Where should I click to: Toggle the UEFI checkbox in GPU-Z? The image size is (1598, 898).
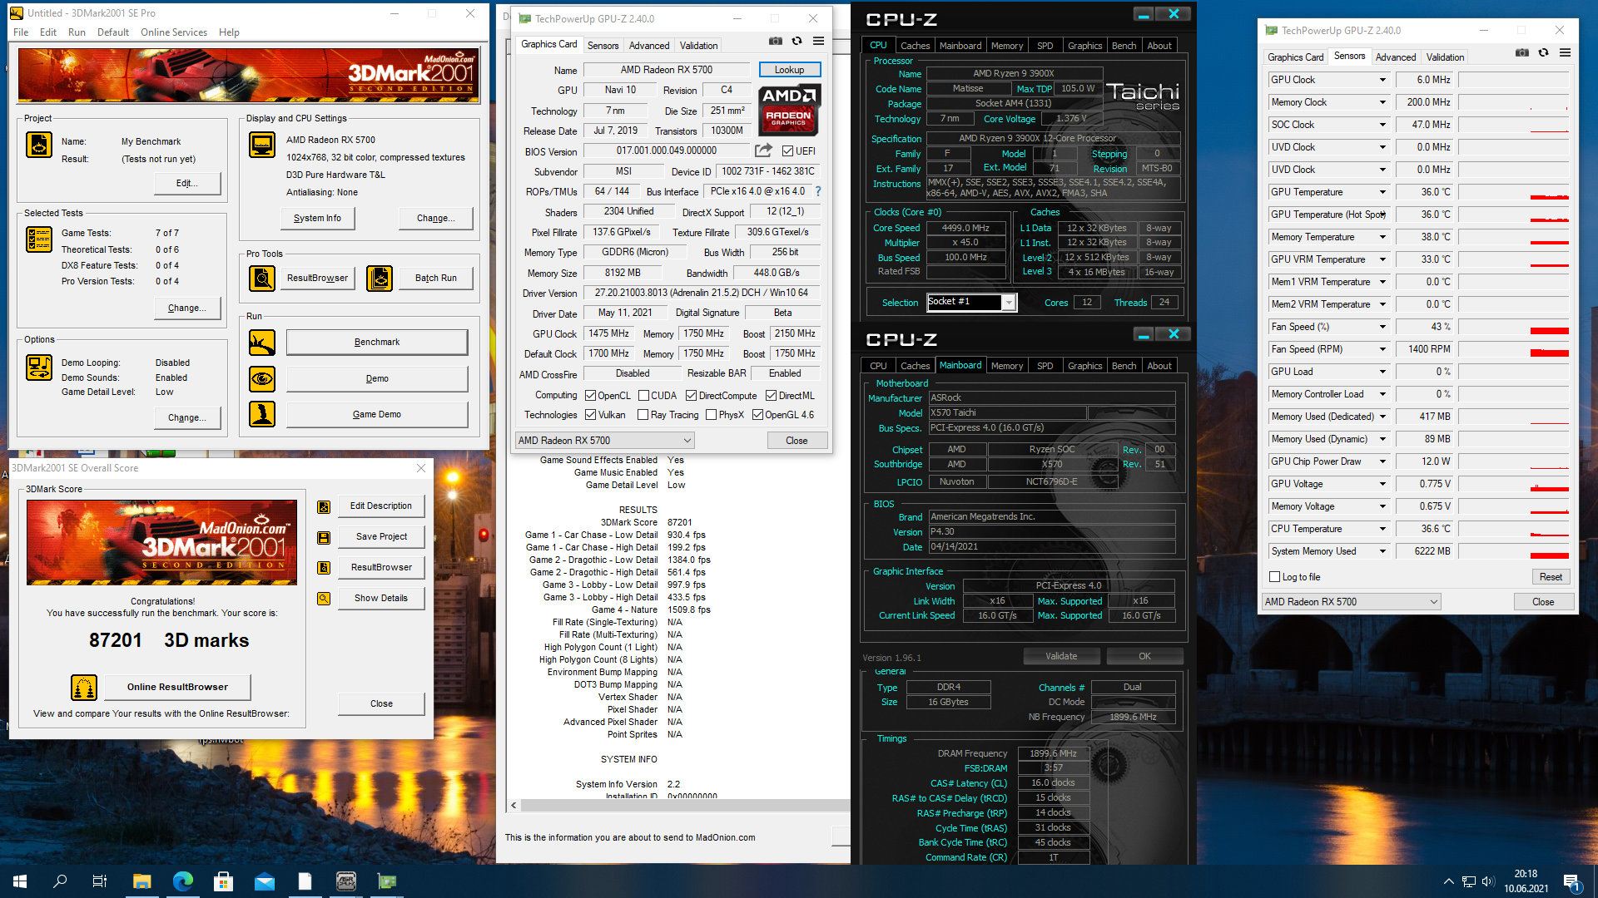(787, 151)
